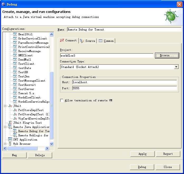This screenshot has width=184, height=174.
Task: Collapse the Remote Java Application node
Action: coord(5,127)
